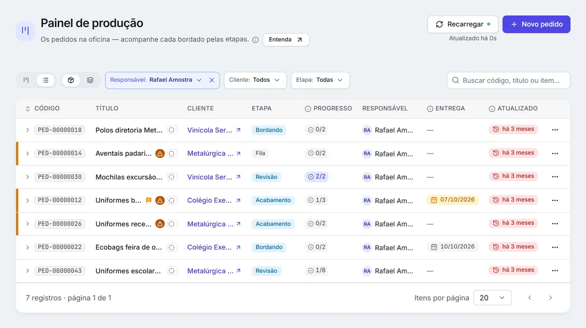586x328 pixels.
Task: Click dashed circle icon on Mochilas excursão row
Action: 171,177
